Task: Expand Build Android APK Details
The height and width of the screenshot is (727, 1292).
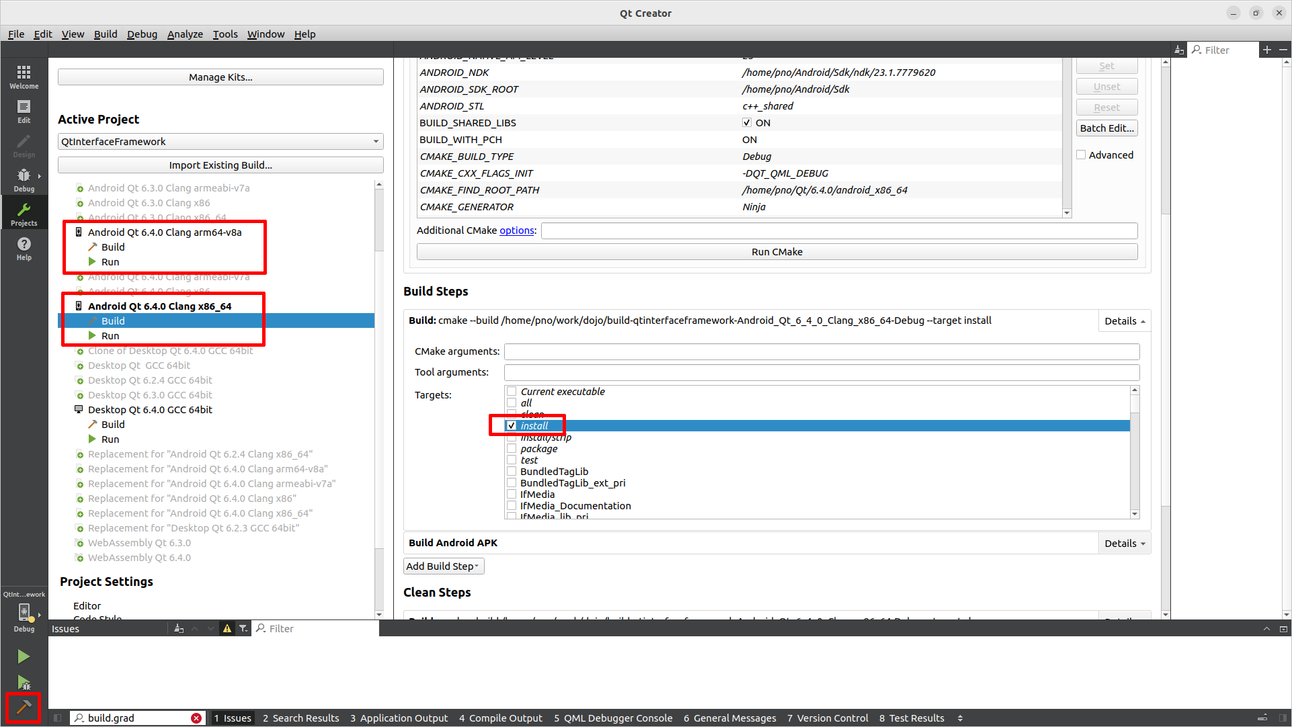Action: pos(1124,544)
